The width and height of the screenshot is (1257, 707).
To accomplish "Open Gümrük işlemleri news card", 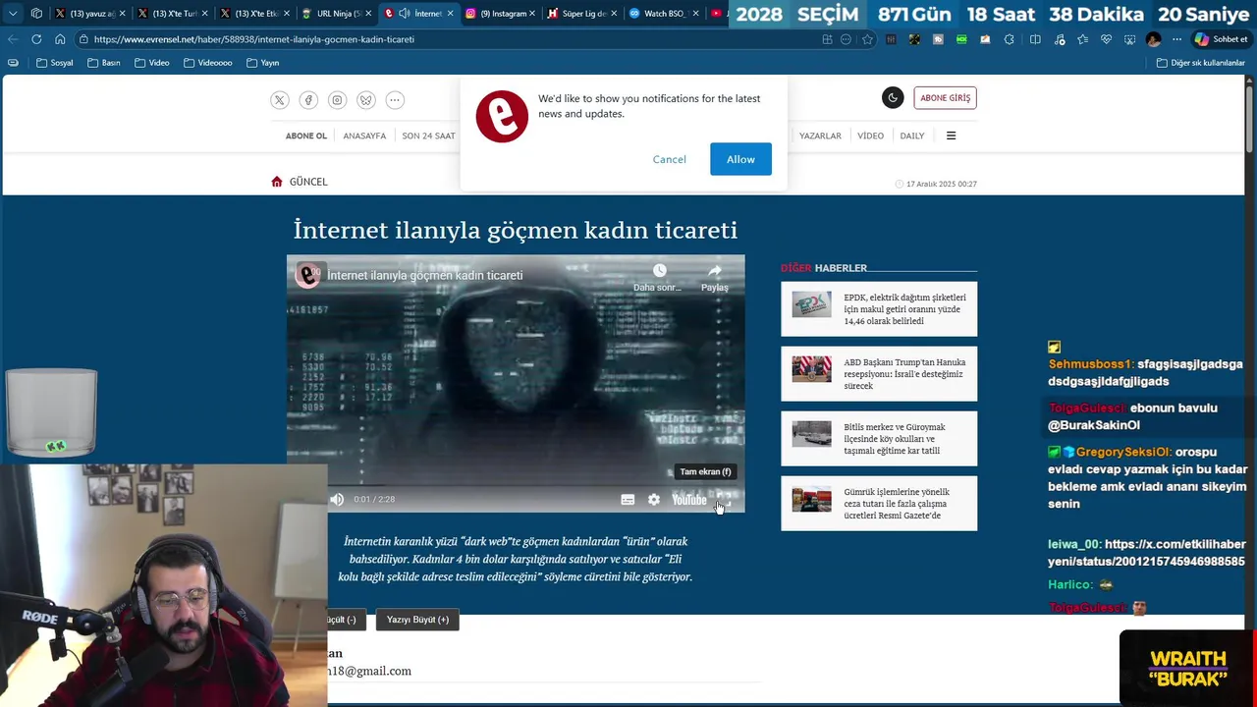I will pyautogui.click(x=879, y=504).
